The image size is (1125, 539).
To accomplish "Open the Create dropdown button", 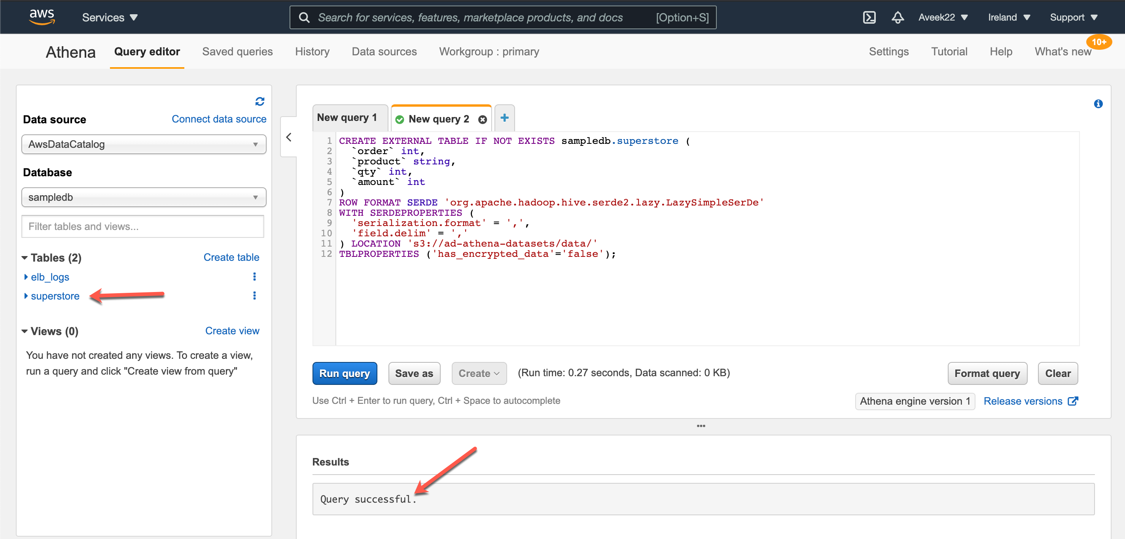I will click(x=479, y=373).
